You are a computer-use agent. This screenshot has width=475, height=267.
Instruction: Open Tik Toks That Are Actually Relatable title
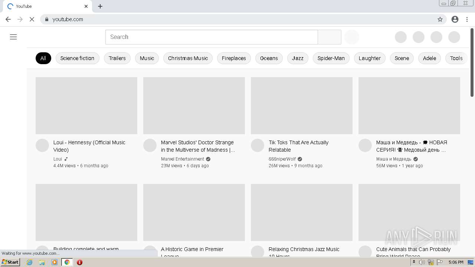point(298,146)
